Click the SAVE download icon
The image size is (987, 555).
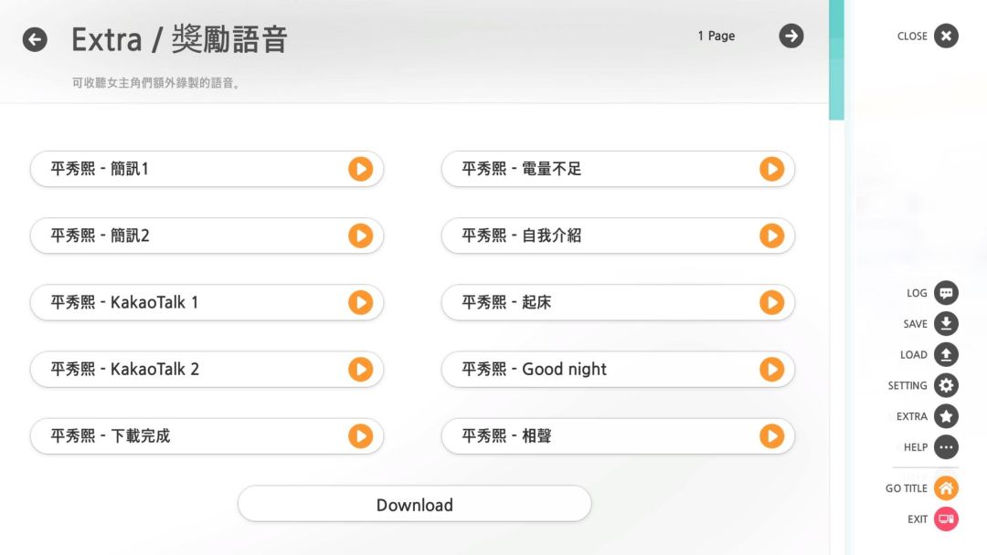tap(946, 324)
